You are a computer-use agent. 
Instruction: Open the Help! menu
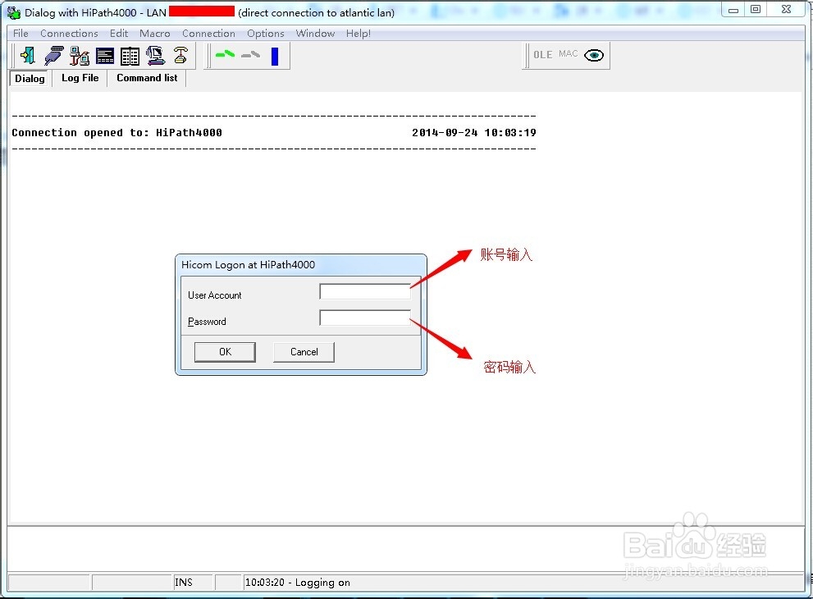click(359, 33)
